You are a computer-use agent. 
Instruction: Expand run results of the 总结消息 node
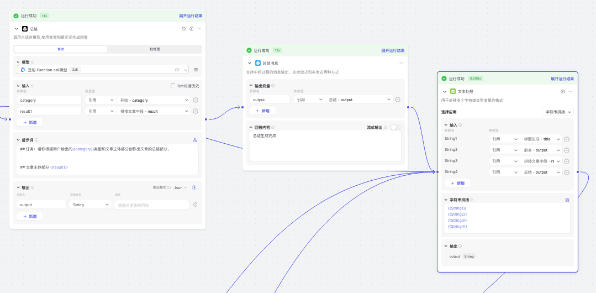[393, 51]
